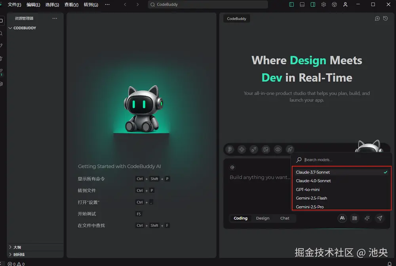Viewport: 396px width, 266px height.
Task: Select the Gemini-2.5-Flash model
Action: [x=341, y=198]
